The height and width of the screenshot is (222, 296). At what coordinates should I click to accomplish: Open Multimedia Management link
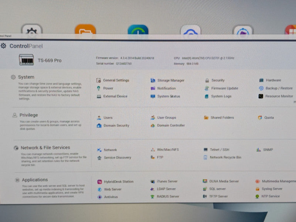coord(279,181)
